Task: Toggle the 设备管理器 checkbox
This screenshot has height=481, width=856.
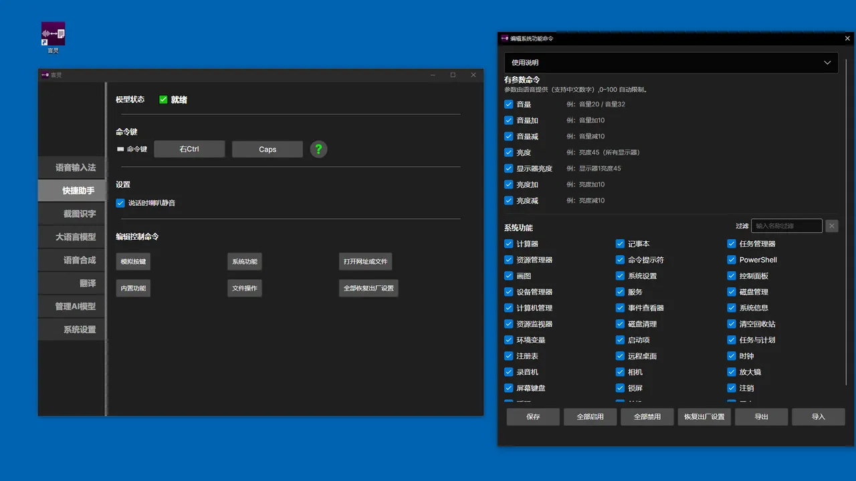Action: pos(509,292)
